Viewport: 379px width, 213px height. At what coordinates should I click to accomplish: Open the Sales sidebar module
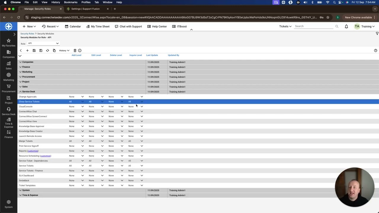[9, 66]
